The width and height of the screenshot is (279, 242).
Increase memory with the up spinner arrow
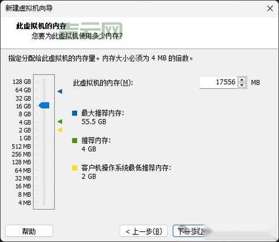tap(242, 79)
